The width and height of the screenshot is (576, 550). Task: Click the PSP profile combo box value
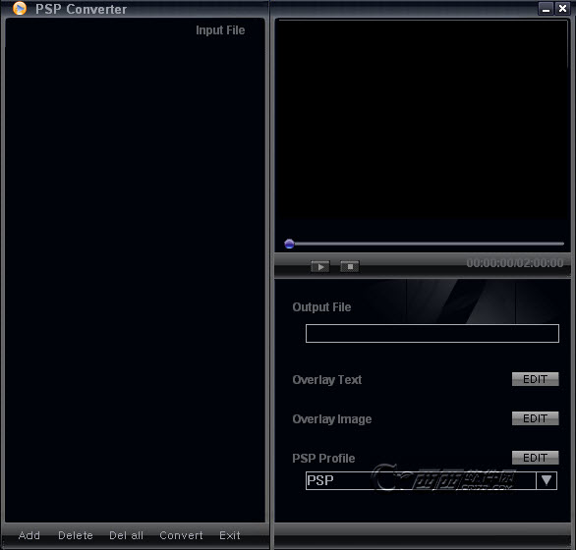421,480
